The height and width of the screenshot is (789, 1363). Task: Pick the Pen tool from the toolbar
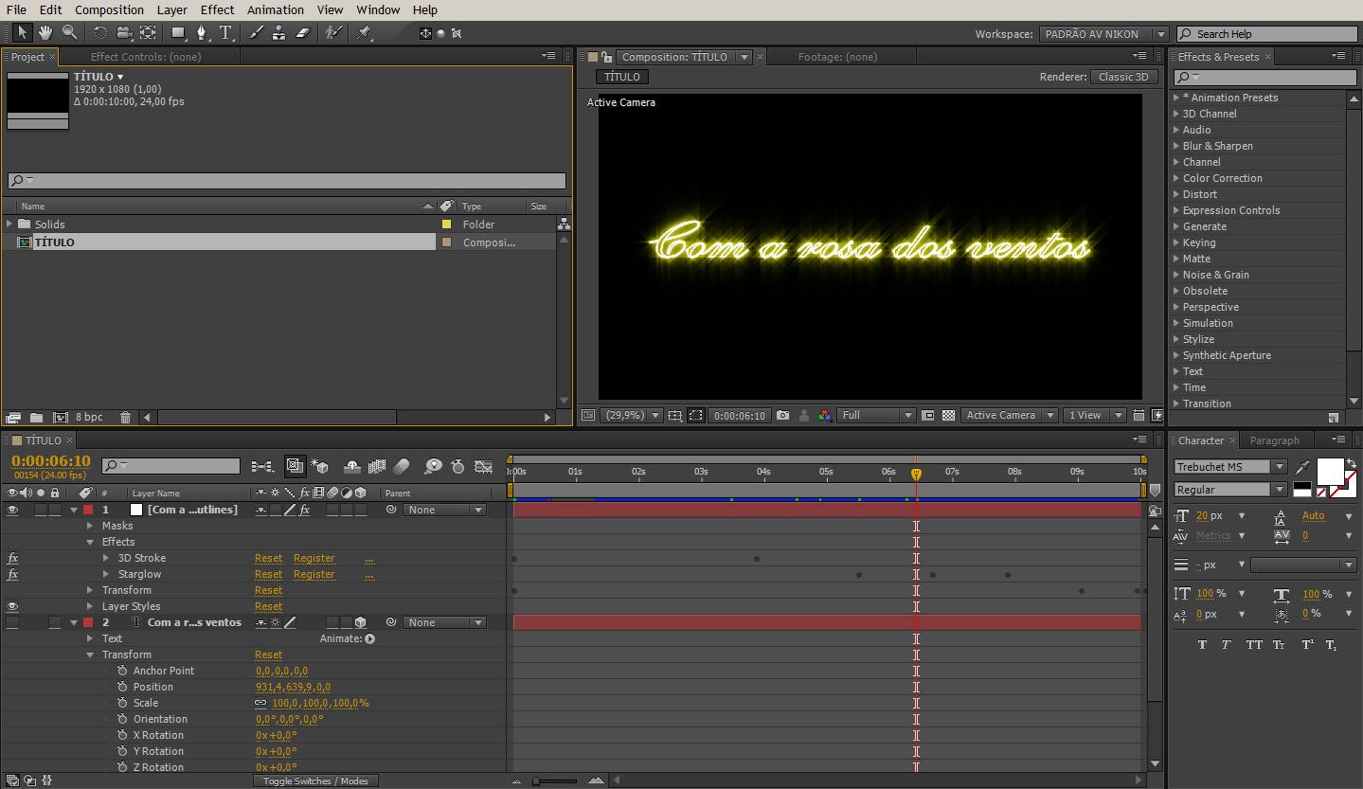pyautogui.click(x=203, y=32)
